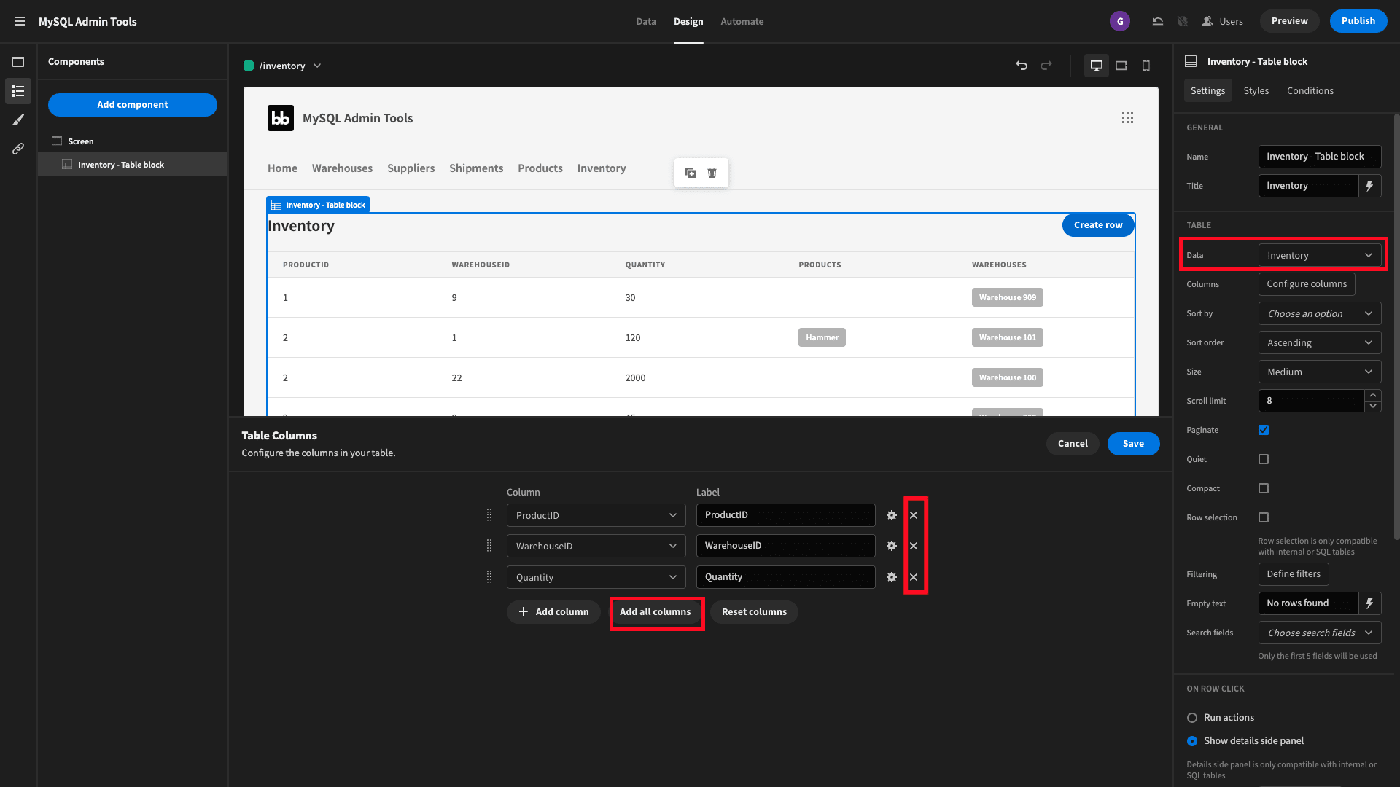Open settings gear for Quantity column

pos(892,577)
